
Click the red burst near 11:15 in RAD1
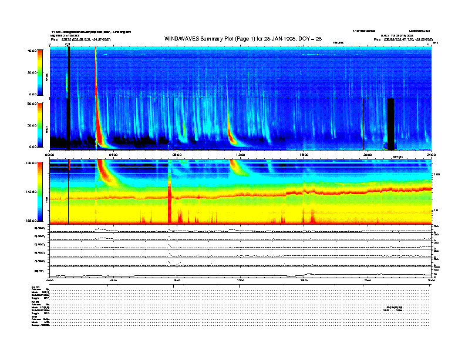tap(231, 135)
